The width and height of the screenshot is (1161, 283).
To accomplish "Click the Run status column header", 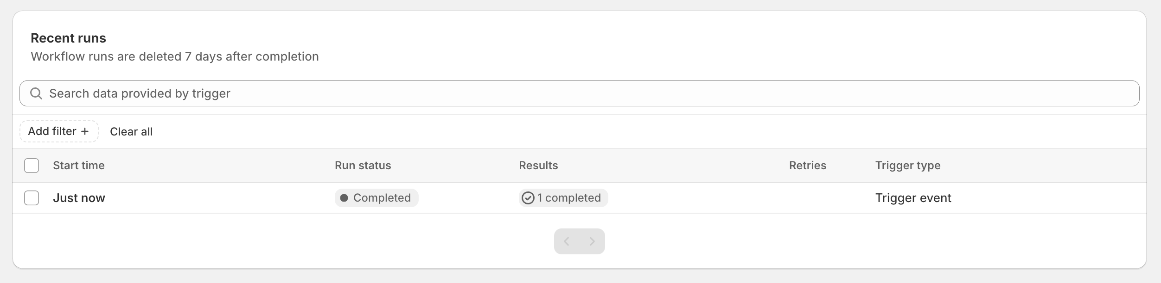I will coord(363,166).
